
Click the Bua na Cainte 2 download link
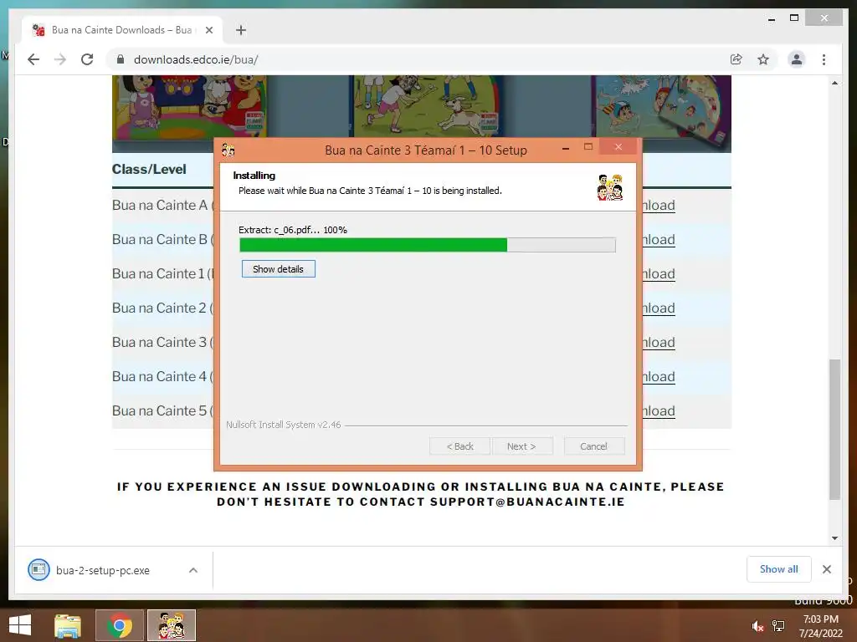click(659, 308)
